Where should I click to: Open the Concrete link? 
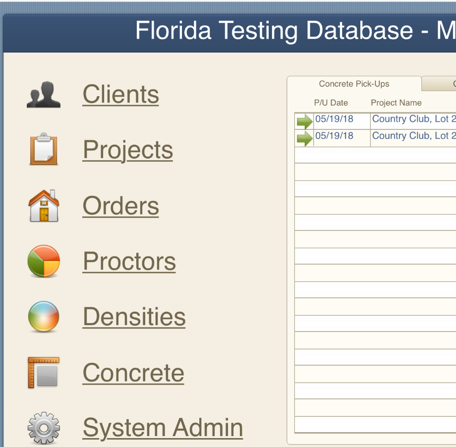pos(133,373)
